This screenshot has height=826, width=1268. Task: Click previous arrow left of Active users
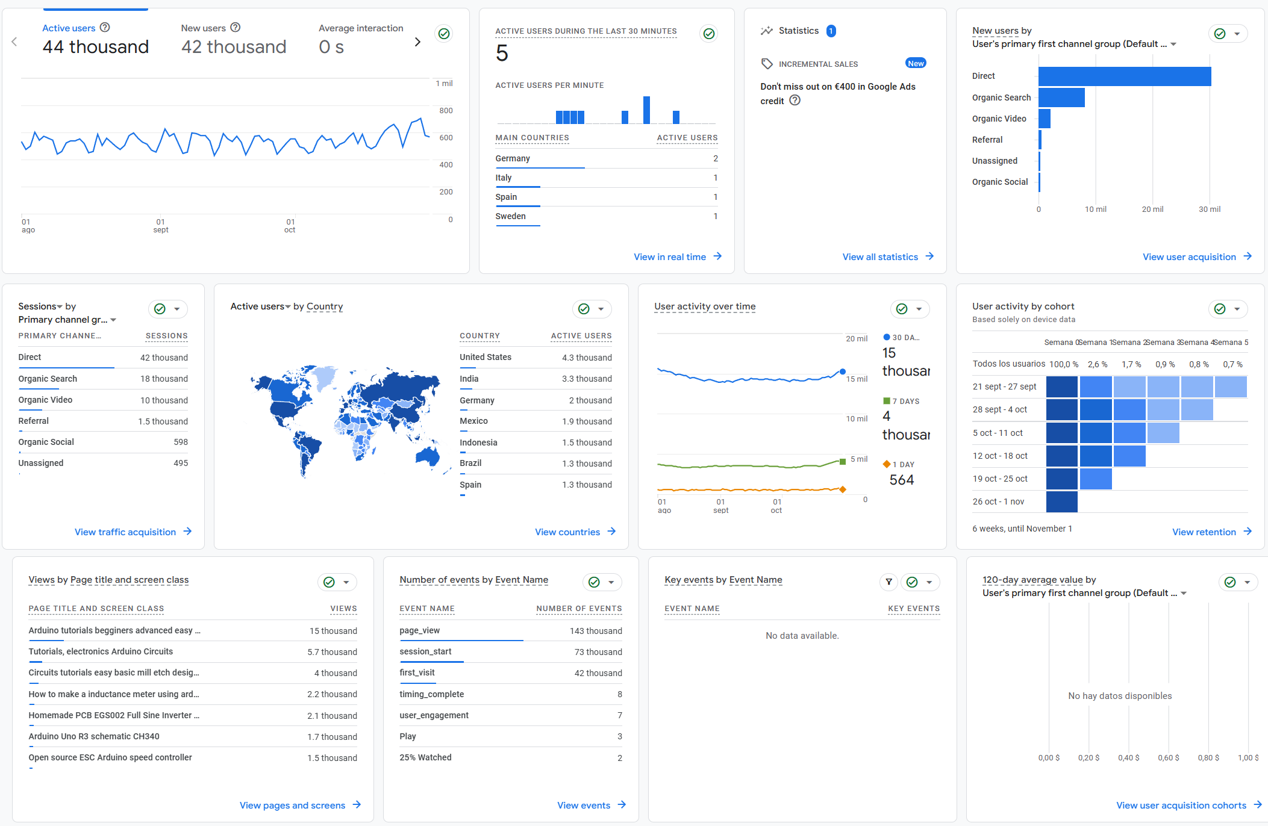pos(14,42)
